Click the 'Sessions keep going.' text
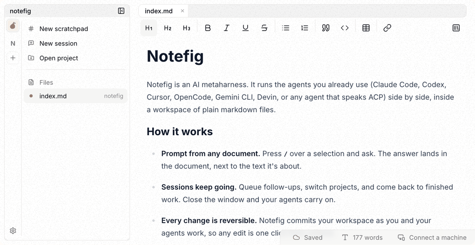This screenshot has width=475, height=245. pyautogui.click(x=199, y=187)
